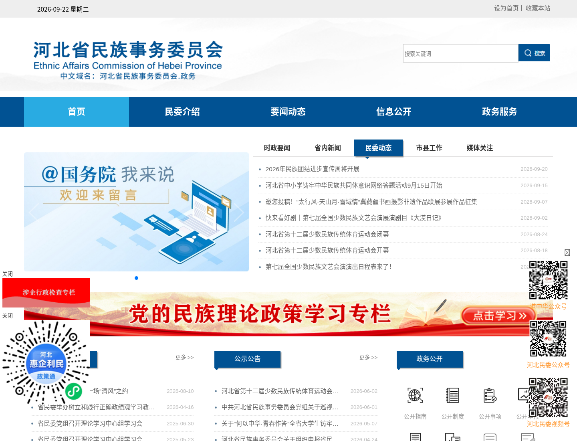Open article 2026年民族团结进步宣传周将开展
The image size is (577, 441).
tap(313, 169)
